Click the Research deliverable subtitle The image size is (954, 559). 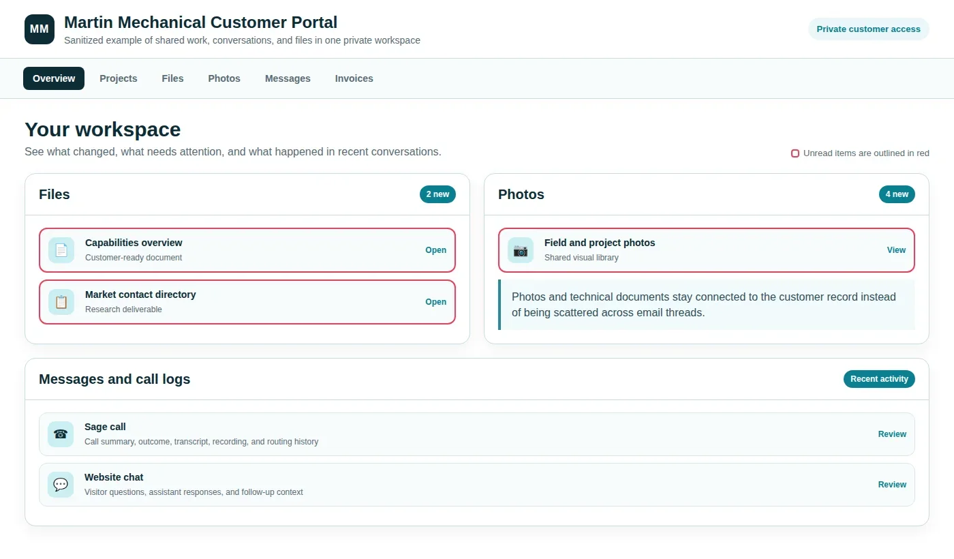[123, 309]
